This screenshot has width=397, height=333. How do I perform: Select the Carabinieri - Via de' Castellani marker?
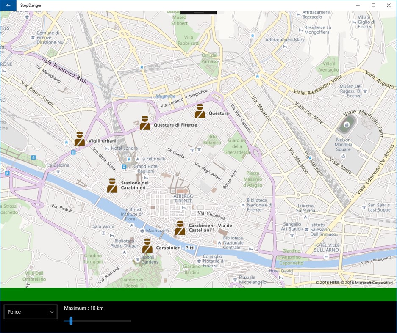(x=180, y=228)
